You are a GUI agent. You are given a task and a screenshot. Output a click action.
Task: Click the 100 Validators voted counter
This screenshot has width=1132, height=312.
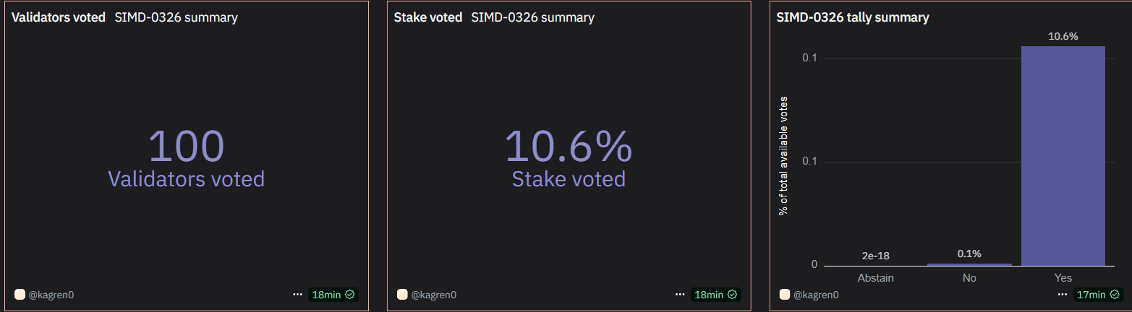pos(187,158)
